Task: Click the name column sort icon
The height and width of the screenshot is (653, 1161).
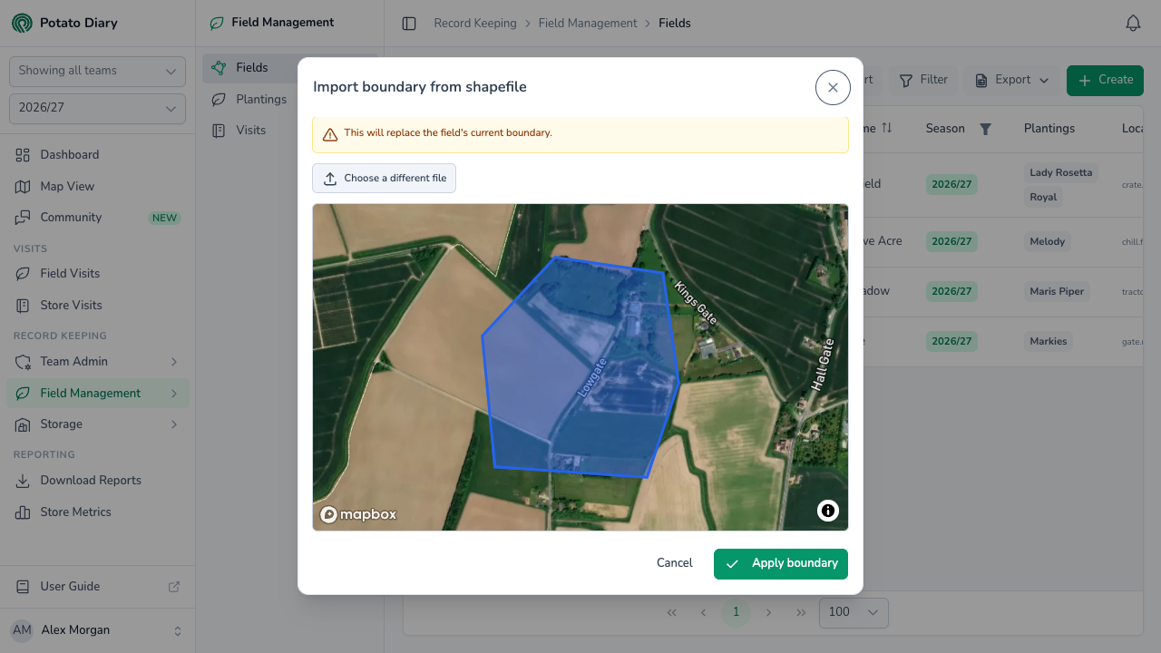Action: (x=887, y=129)
